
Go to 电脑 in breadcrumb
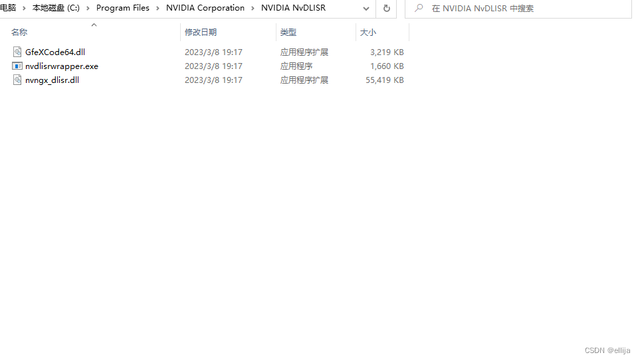pos(8,8)
